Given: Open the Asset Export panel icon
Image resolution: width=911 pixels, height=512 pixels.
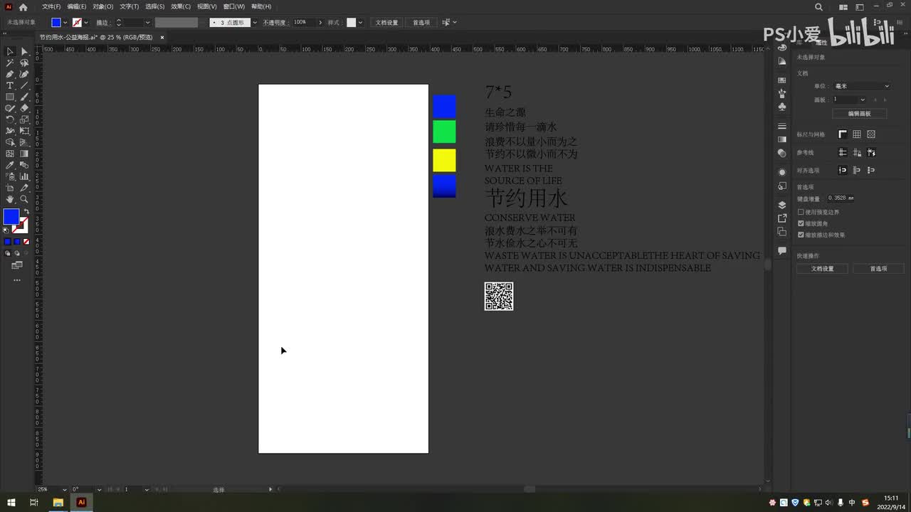Looking at the screenshot, I should [x=782, y=218].
